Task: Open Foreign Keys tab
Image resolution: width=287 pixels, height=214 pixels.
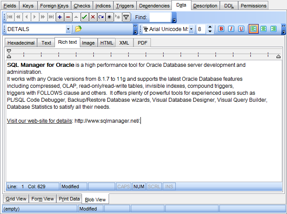Action: pos(54,6)
